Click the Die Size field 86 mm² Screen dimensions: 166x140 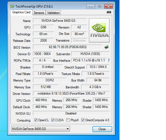coord(79,34)
